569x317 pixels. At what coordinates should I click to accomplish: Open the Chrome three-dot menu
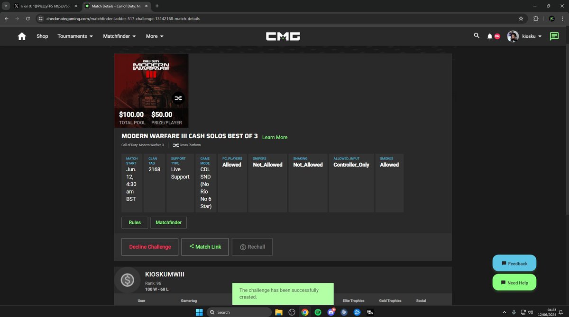click(x=563, y=18)
